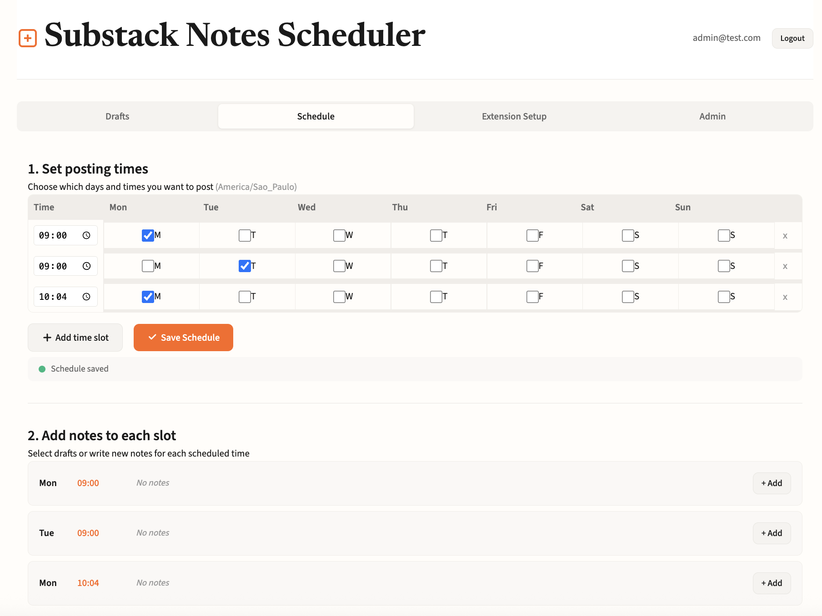
Task: Switch to the Drafts tab
Action: 117,116
